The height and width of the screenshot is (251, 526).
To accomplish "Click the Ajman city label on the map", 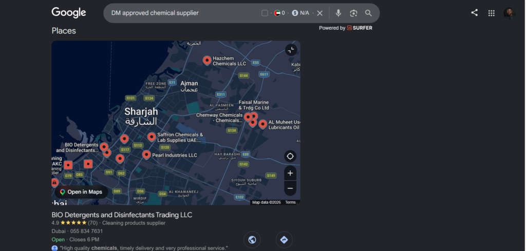I will point(189,86).
